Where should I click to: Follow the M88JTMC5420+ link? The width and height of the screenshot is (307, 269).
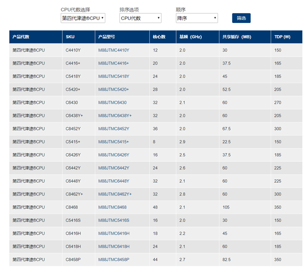click(x=114, y=89)
